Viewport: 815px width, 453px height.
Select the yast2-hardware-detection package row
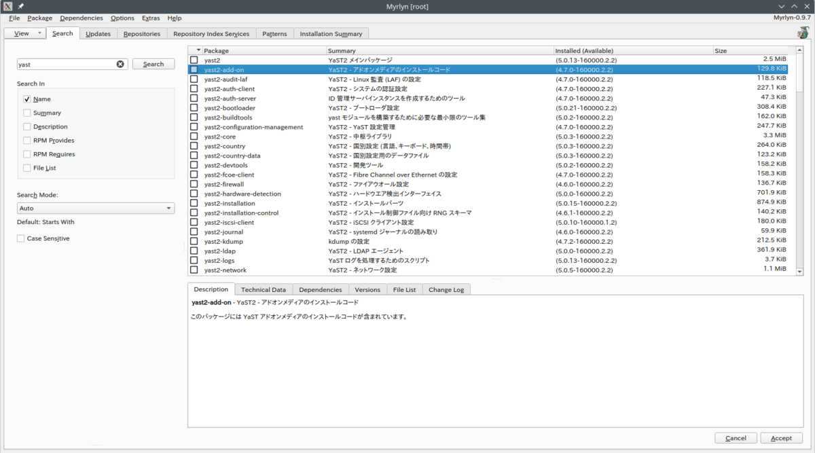[x=488, y=194]
